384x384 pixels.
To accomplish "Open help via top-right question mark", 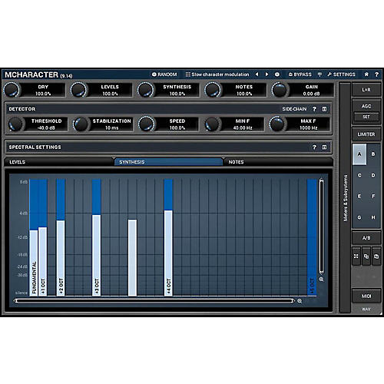I will coord(376,74).
